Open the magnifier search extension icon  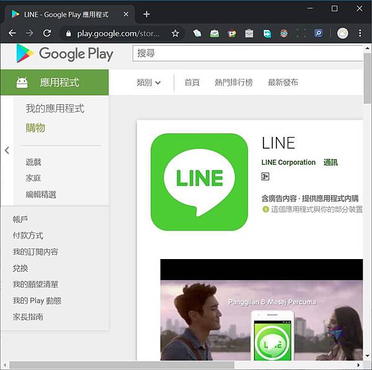click(x=319, y=33)
